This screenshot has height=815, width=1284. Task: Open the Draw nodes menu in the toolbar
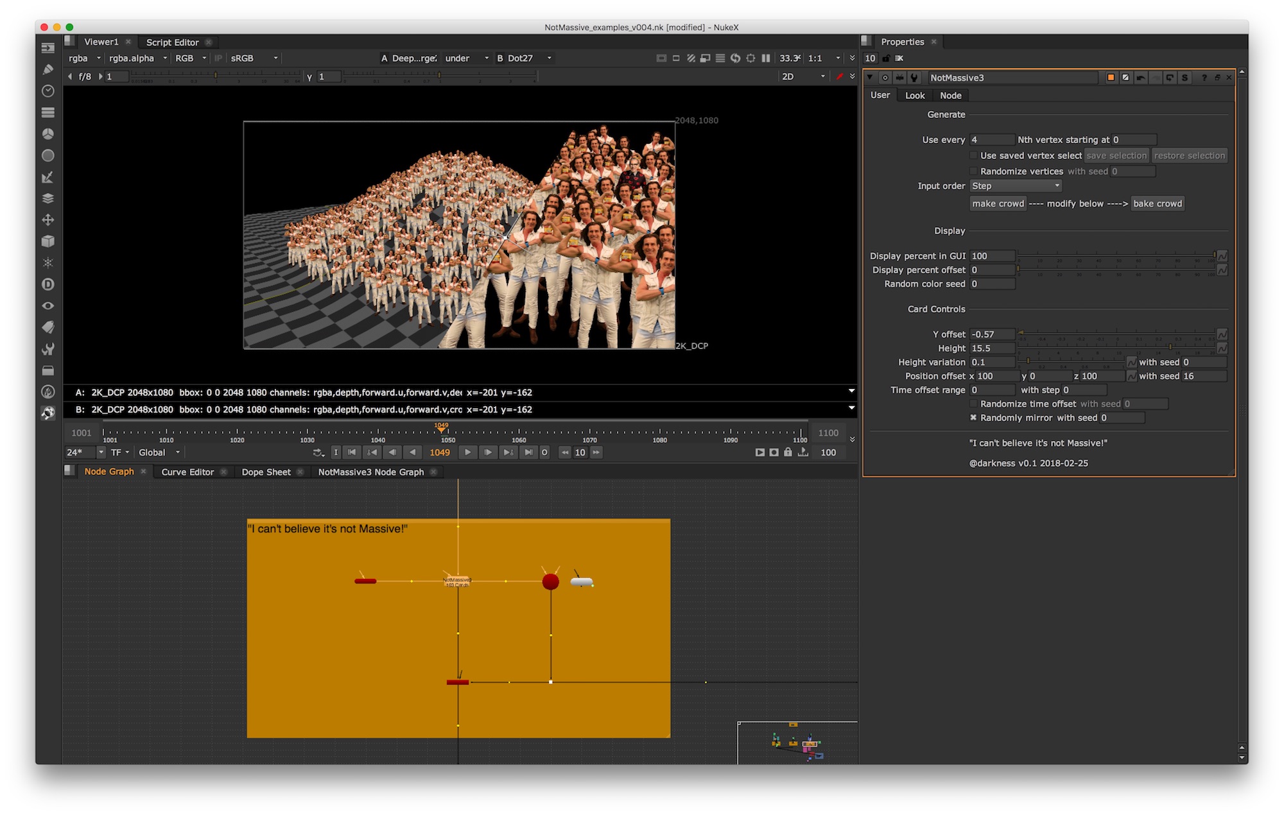[48, 69]
